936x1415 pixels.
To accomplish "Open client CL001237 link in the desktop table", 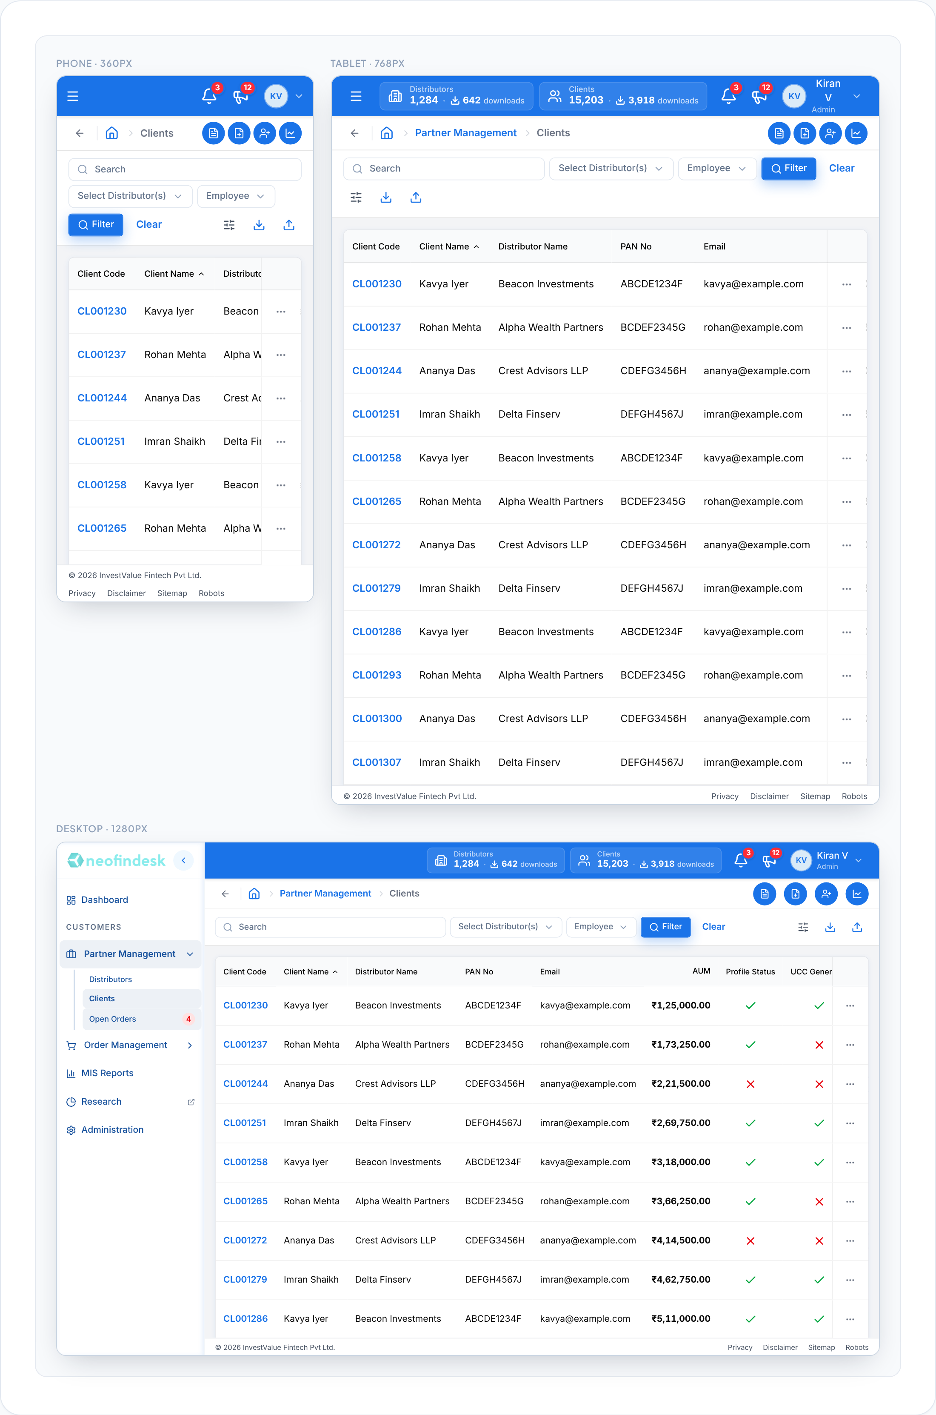I will (245, 1045).
